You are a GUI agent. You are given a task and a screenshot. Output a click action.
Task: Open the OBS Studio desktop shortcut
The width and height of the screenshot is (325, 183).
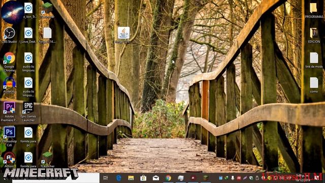(x=9, y=35)
